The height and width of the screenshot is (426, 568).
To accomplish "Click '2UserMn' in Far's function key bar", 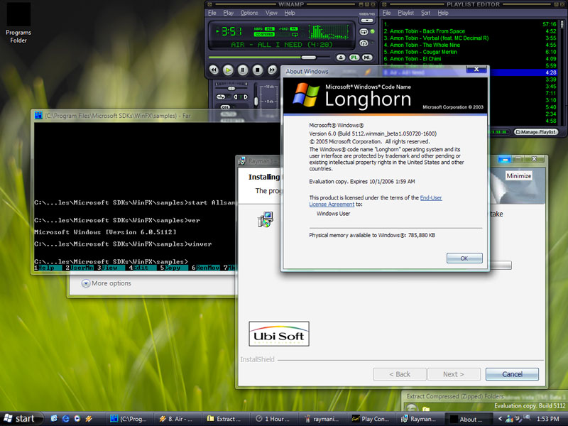I will 79,268.
